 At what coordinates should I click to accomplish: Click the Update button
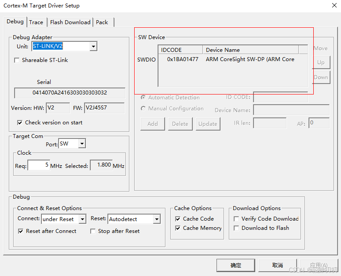coord(208,124)
